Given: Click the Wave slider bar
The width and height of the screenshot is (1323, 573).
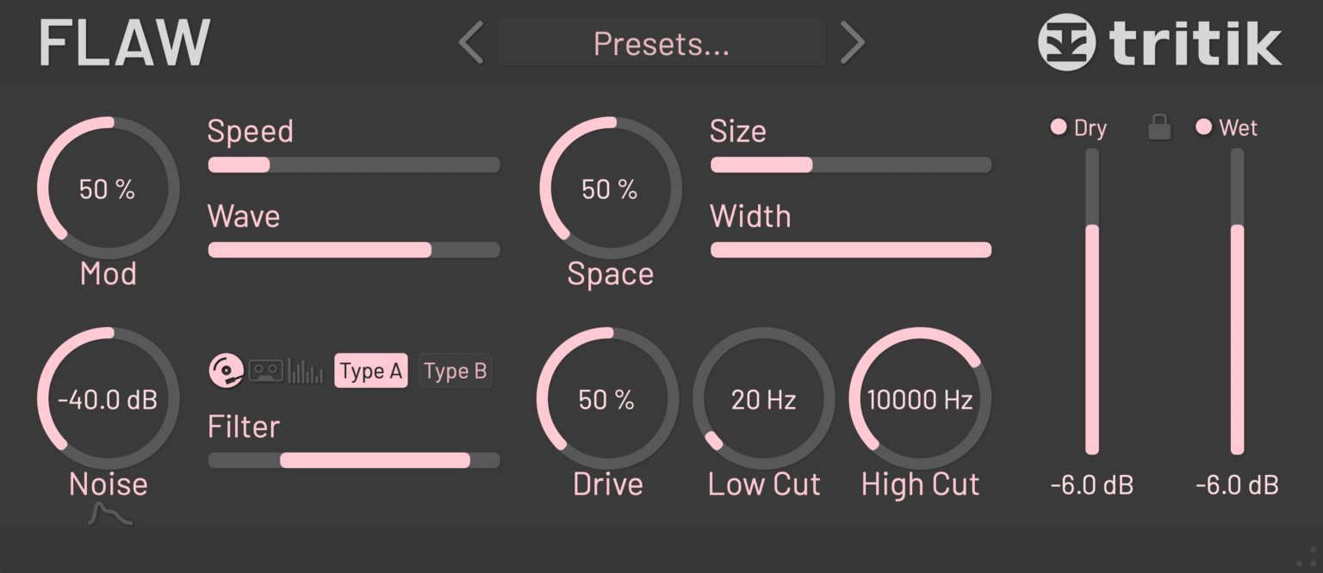Looking at the screenshot, I should click(x=354, y=250).
